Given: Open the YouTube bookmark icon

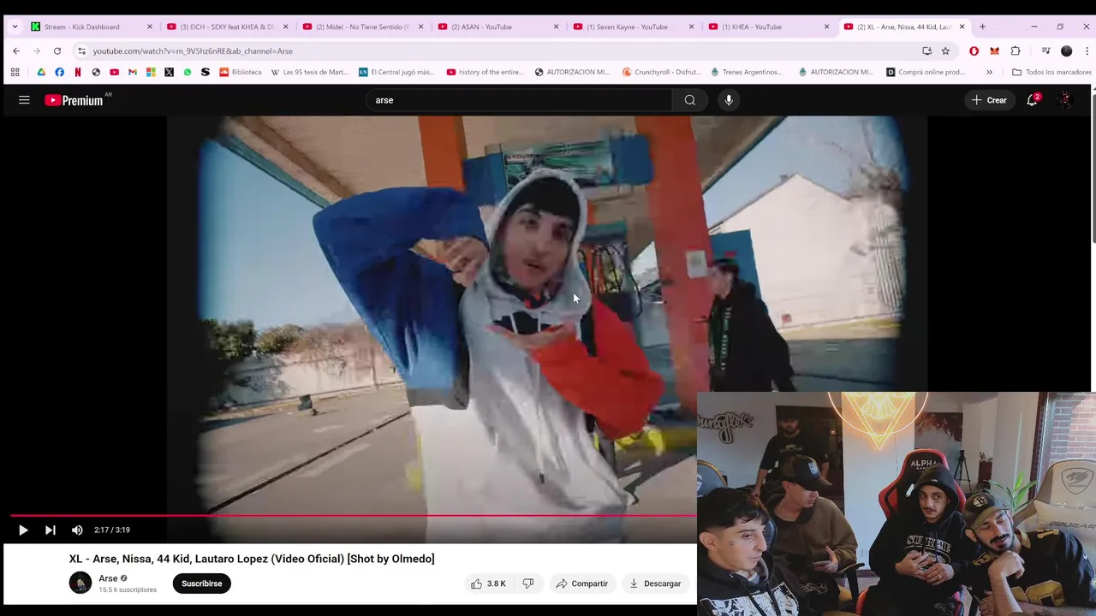Looking at the screenshot, I should click(x=114, y=72).
